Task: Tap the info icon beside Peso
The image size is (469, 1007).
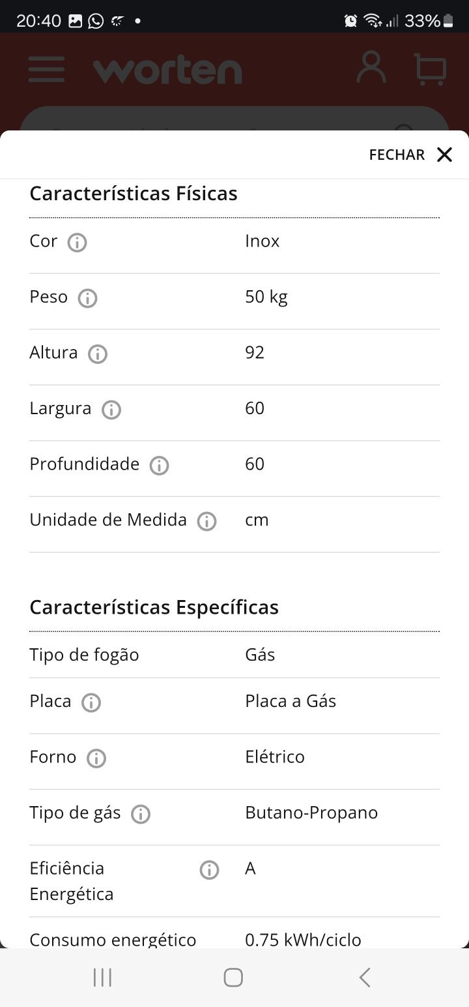Action: tap(87, 298)
